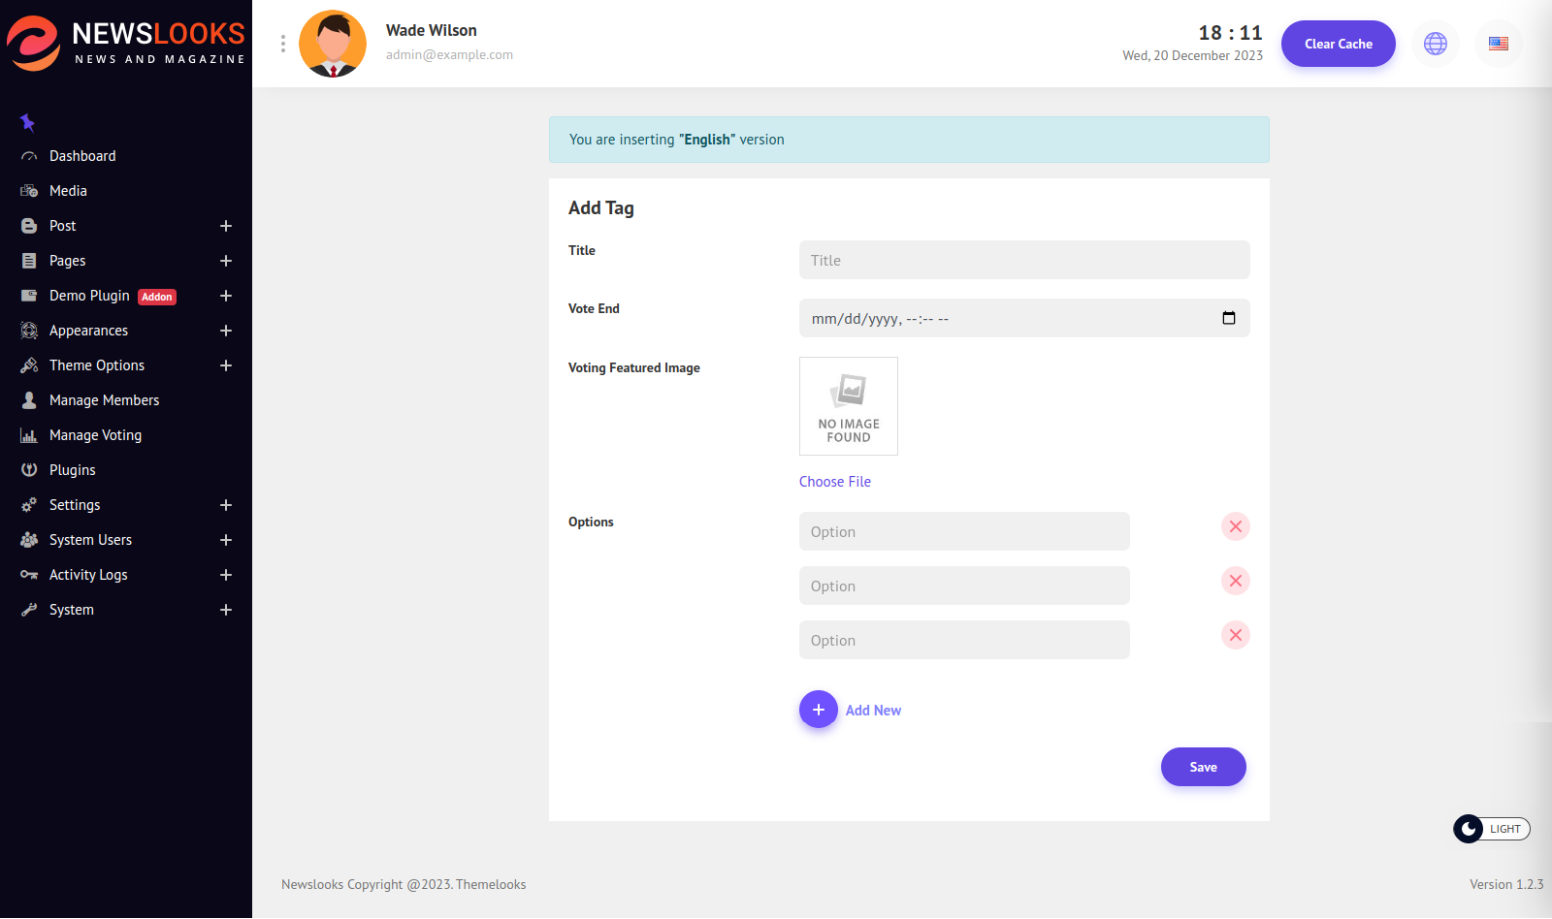Open the US flag language selector
The height and width of the screenshot is (919, 1552).
[x=1498, y=44]
